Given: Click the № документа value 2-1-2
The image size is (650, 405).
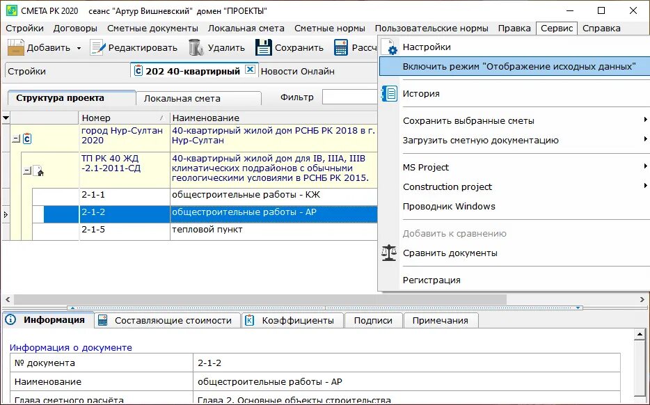Looking at the screenshot, I should (209, 363).
